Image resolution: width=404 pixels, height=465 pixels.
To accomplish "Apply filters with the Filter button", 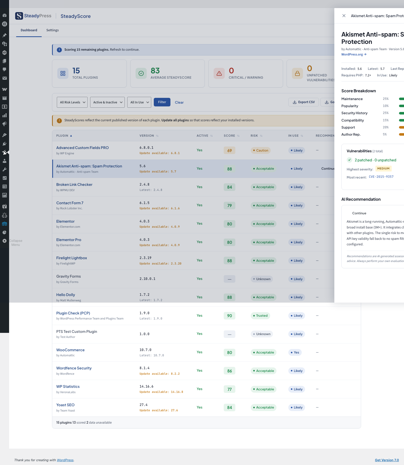I will [x=162, y=102].
